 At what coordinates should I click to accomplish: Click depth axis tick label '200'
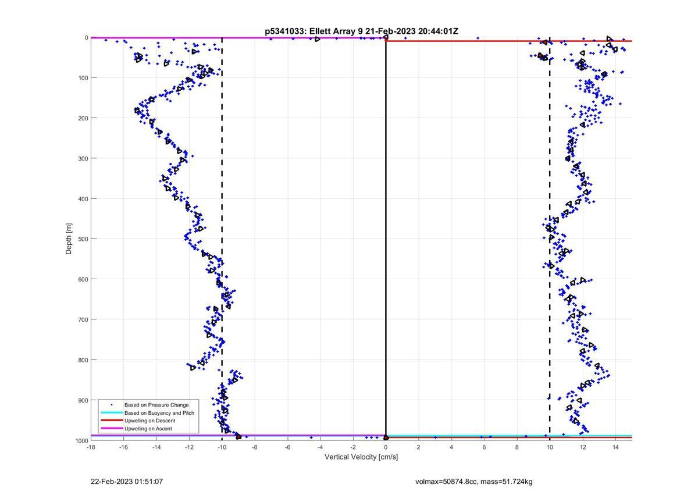pyautogui.click(x=83, y=118)
